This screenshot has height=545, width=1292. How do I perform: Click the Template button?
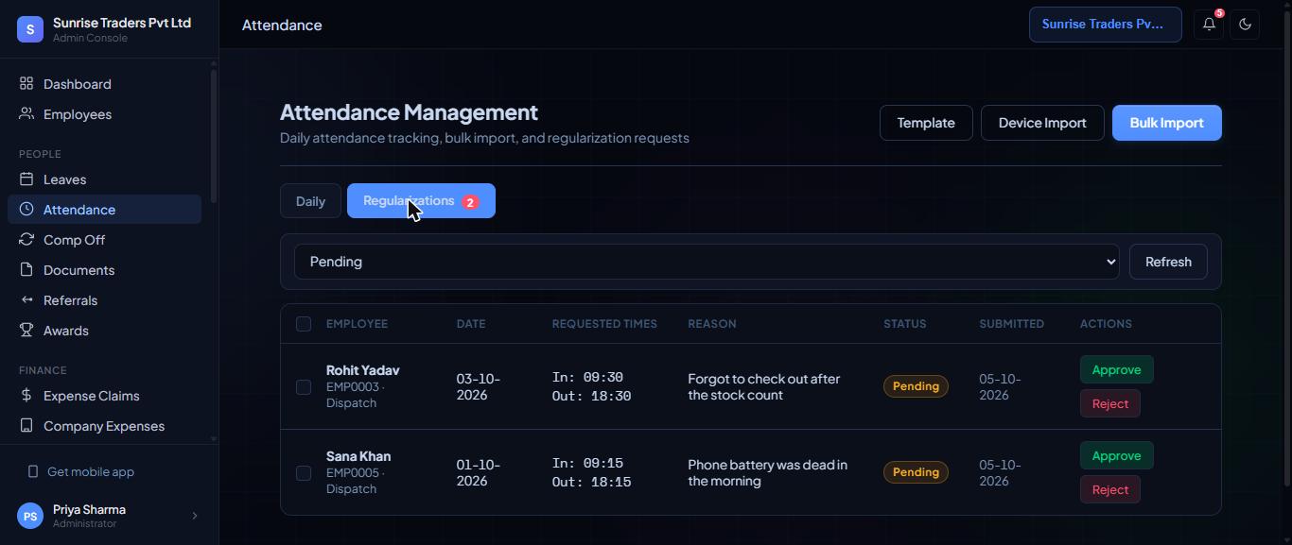[926, 123]
